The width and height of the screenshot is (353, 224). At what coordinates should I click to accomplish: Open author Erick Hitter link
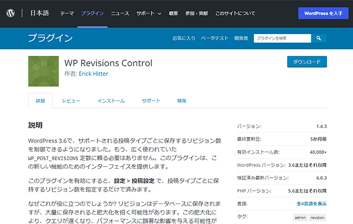[x=93, y=74]
